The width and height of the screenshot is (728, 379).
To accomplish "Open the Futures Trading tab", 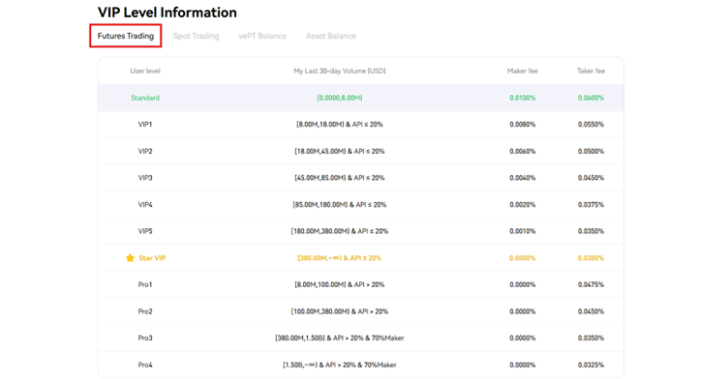I will (x=125, y=36).
